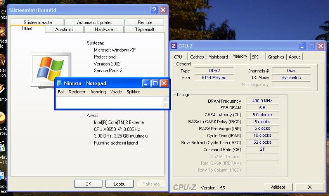This screenshot has width=329, height=196.
Task: Select the Üldist tab
Action: tap(27, 29)
